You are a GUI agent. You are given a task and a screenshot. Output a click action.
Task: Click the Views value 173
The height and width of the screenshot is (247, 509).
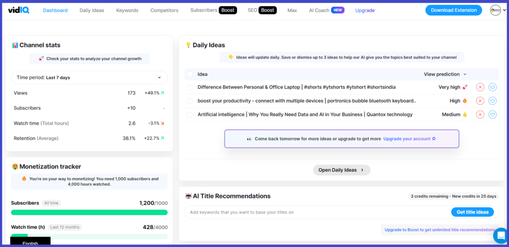(x=131, y=93)
